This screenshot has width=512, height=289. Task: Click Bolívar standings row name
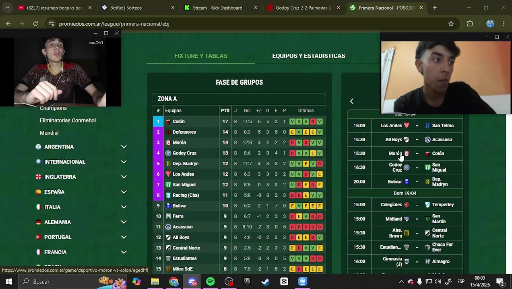[180, 206]
